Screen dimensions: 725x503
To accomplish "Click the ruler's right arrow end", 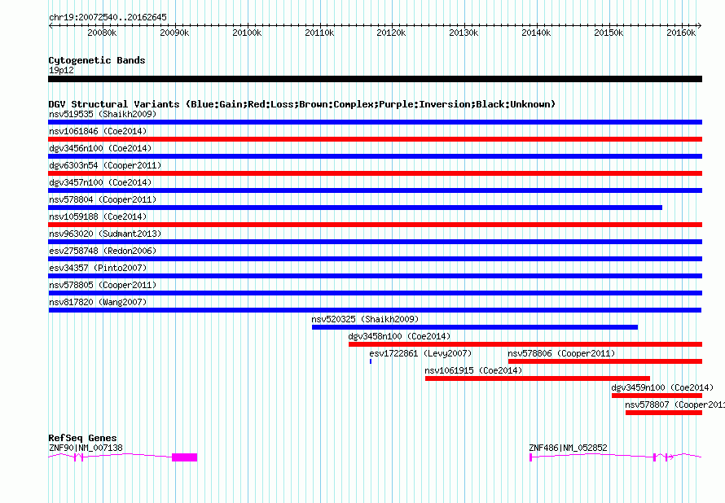I will 700,26.
